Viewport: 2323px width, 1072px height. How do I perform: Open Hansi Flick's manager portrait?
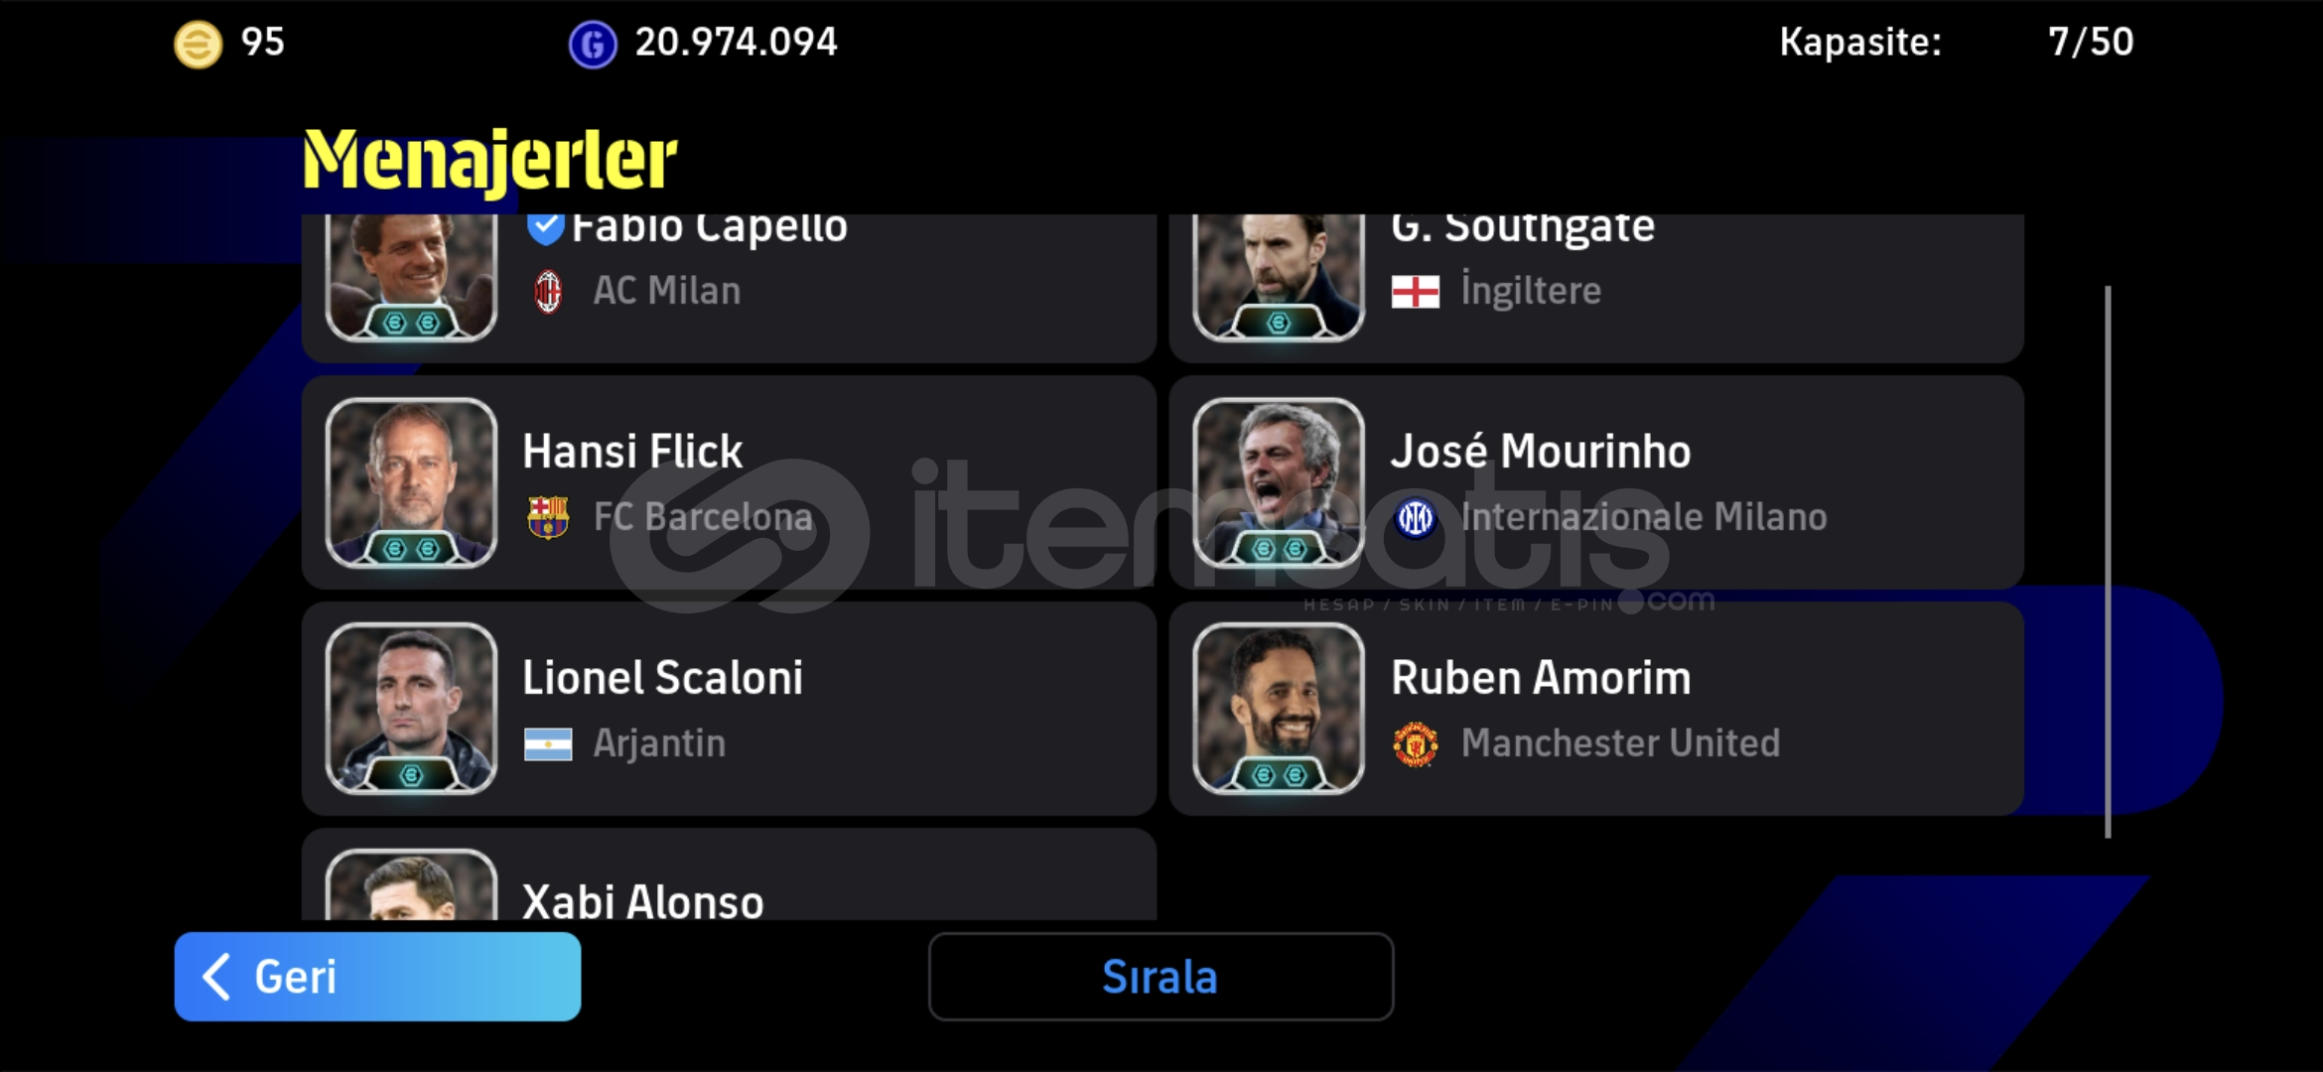coord(411,482)
